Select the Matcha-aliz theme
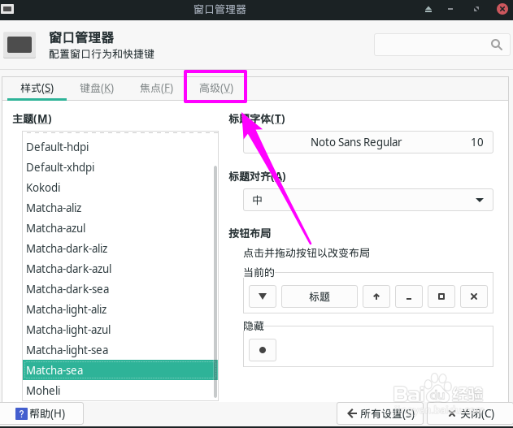The image size is (513, 428). point(120,208)
